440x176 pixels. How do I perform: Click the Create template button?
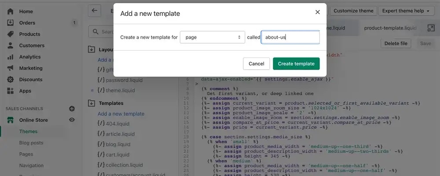pos(296,64)
